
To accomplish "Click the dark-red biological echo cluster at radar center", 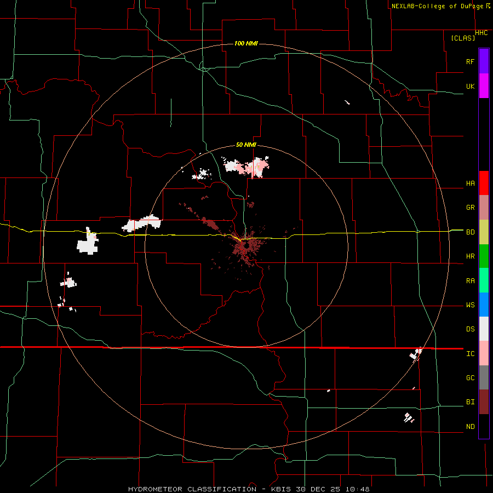I will [247, 247].
